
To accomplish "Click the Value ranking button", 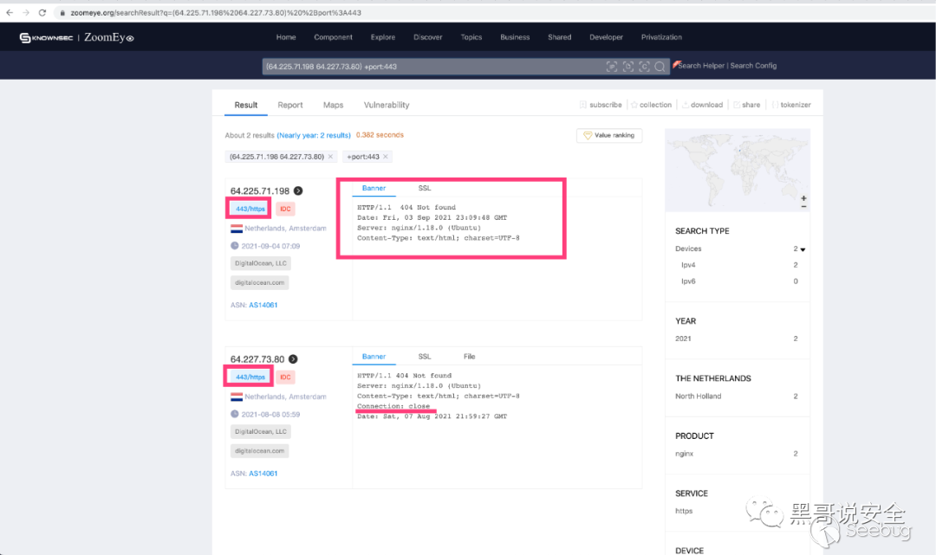I will tap(609, 135).
